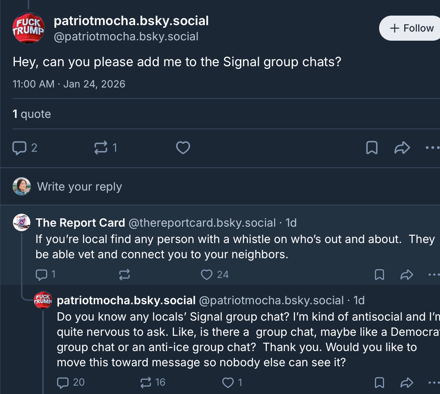440x394 pixels.
Task: Reply to the main post via comment icon
Action: point(19,148)
